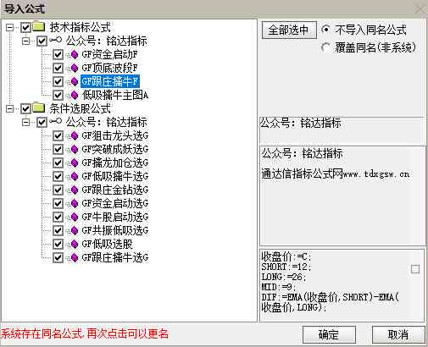Select GF狙击龙头选G formula label

coord(115,135)
